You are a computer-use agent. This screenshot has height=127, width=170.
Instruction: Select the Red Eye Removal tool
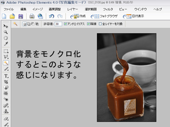pyautogui.click(x=6, y=99)
